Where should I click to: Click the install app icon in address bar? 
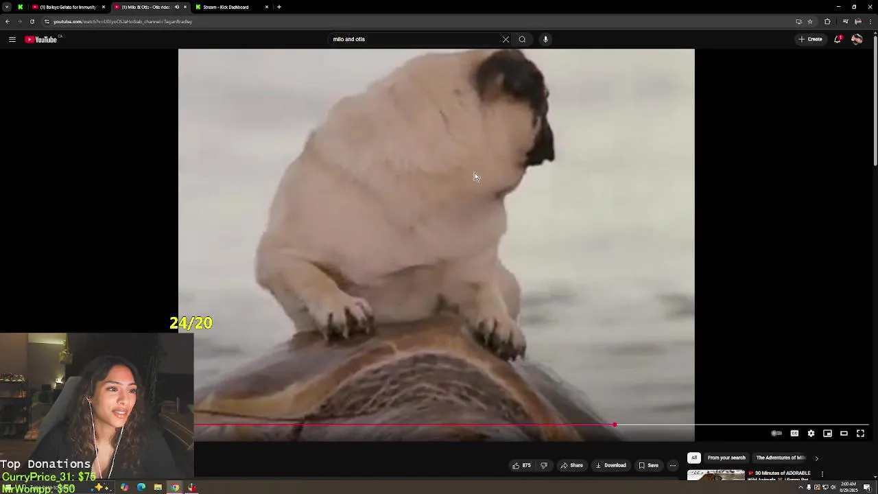coord(798,21)
